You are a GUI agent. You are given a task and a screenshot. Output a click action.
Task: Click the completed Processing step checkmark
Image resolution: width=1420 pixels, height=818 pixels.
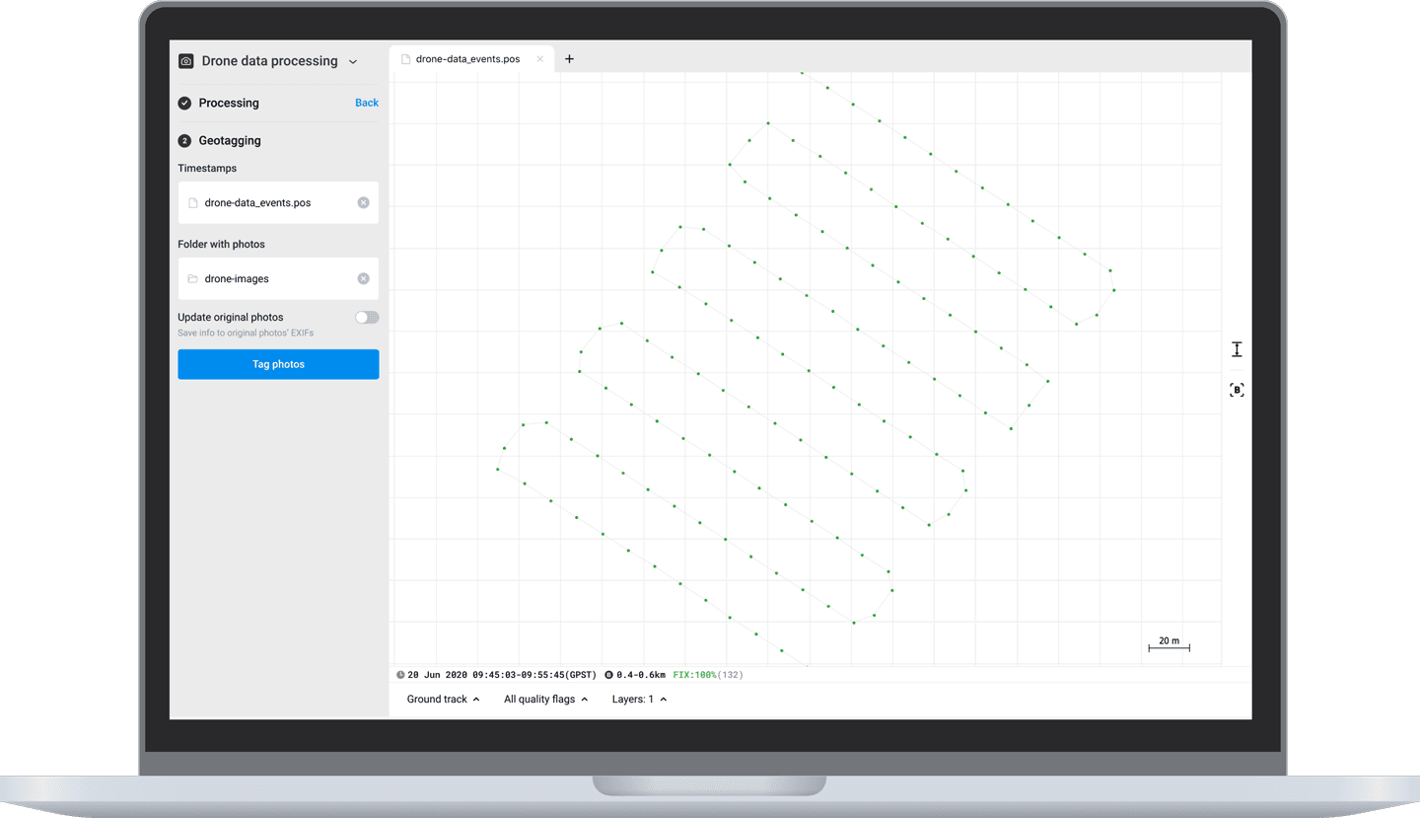point(184,104)
